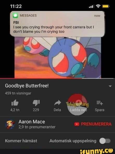Tap the red YouTube subscribe icon
115x154 pixels.
[77, 124]
